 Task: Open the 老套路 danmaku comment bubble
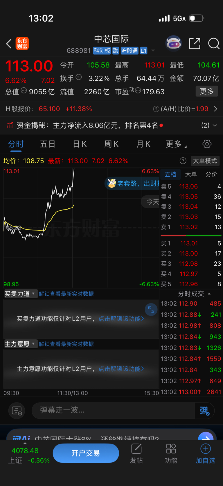pos(132,183)
